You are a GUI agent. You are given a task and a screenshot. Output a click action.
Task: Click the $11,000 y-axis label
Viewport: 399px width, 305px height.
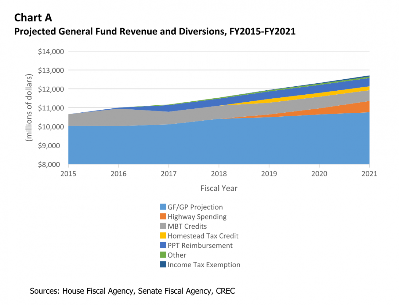[51, 108]
